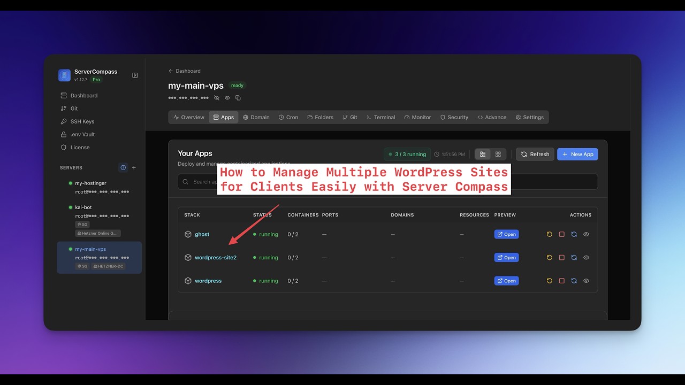This screenshot has height=385, width=685.
Task: Switch to the Domain tab
Action: [256, 117]
